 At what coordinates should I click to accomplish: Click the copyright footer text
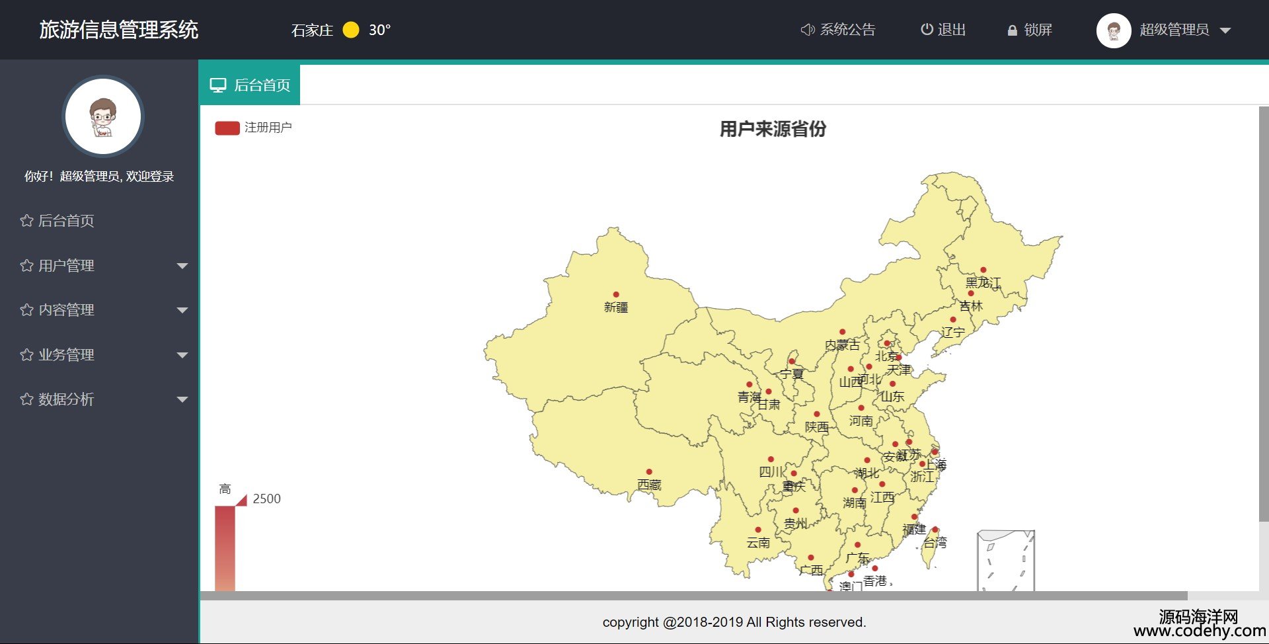click(734, 622)
